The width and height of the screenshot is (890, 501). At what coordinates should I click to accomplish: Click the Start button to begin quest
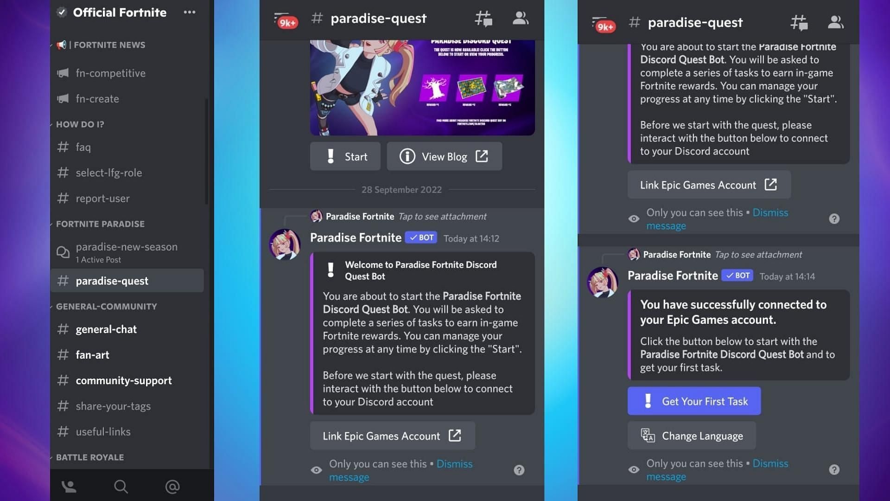tap(345, 156)
